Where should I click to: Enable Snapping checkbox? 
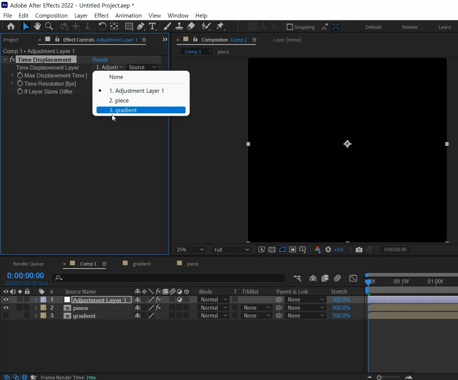click(x=290, y=27)
